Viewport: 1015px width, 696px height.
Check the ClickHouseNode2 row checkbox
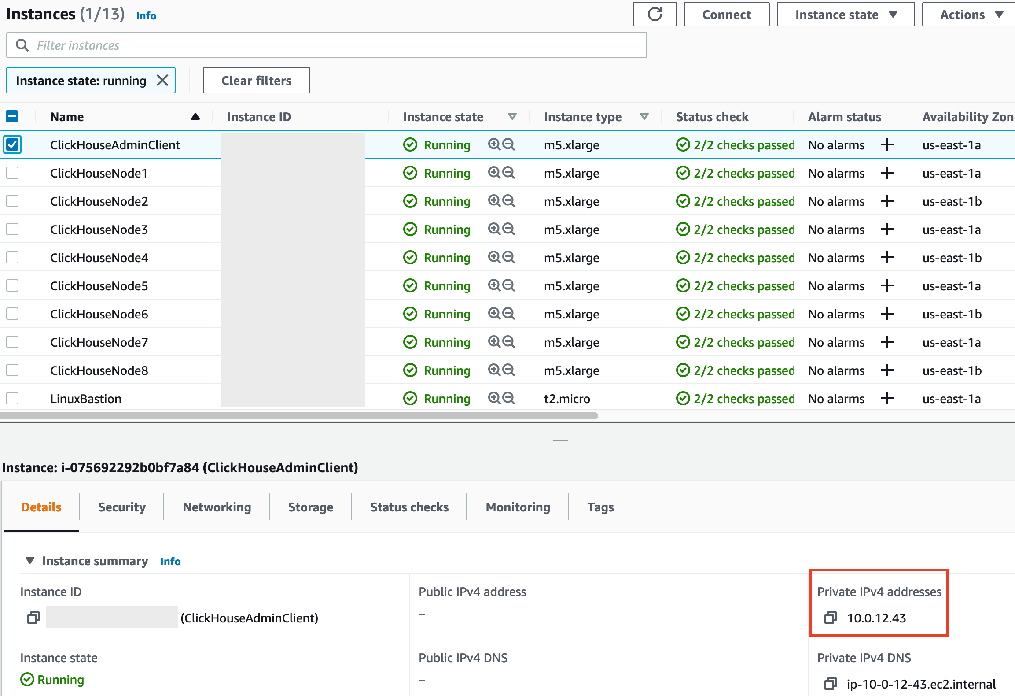click(12, 201)
